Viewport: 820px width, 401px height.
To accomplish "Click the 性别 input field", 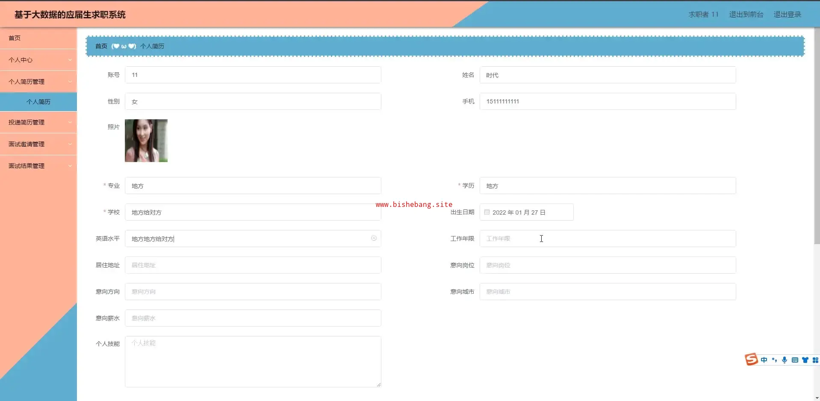I will tap(253, 101).
